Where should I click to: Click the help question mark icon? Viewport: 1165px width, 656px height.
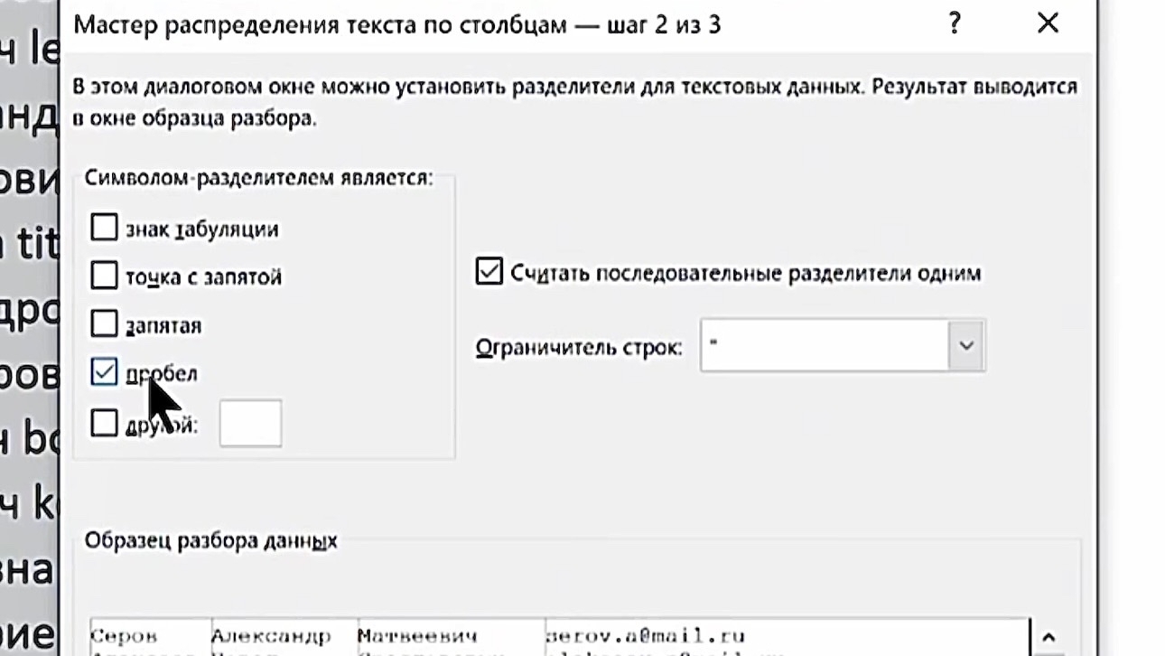(x=955, y=24)
